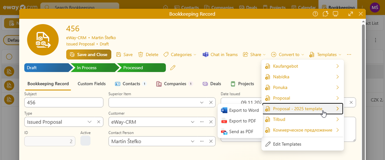
Task: Clear the Customer field with X
Action: point(211,122)
